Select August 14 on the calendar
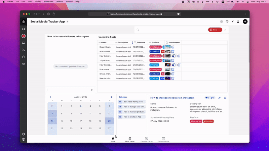The width and height of the screenshot is (269, 151). 52,121
